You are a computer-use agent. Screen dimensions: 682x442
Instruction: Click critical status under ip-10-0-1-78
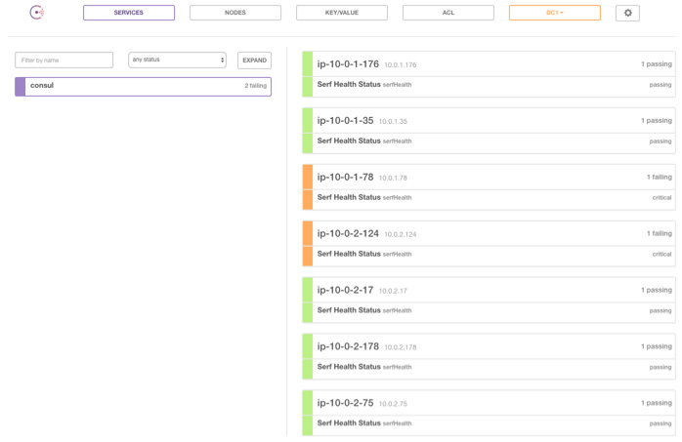pos(661,197)
